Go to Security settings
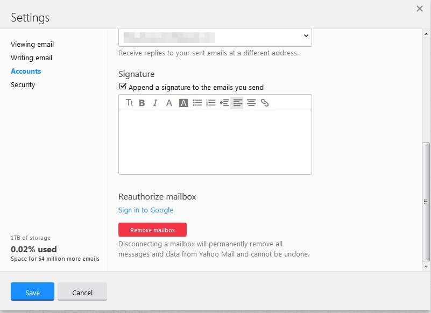Viewport: 431px width, 313px height. point(23,84)
